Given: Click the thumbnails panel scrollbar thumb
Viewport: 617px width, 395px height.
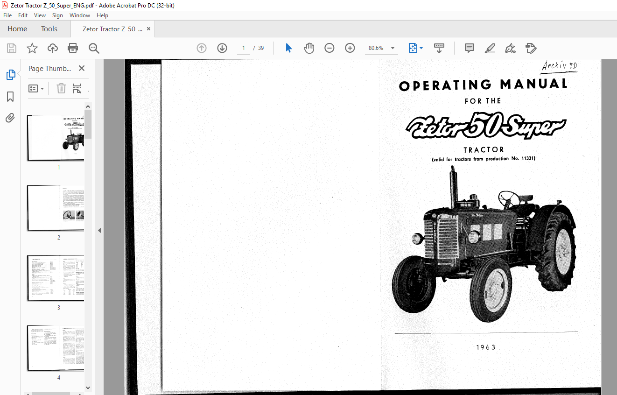Looking at the screenshot, I should point(88,125).
